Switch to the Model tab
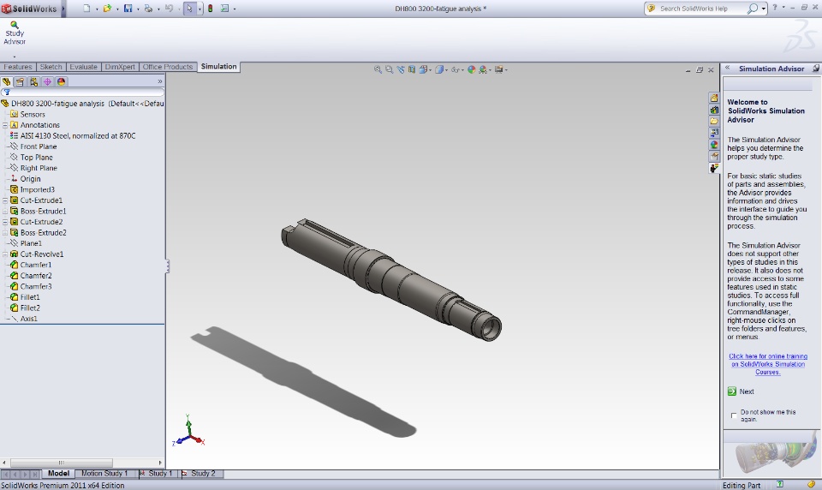This screenshot has width=822, height=490. click(x=58, y=473)
